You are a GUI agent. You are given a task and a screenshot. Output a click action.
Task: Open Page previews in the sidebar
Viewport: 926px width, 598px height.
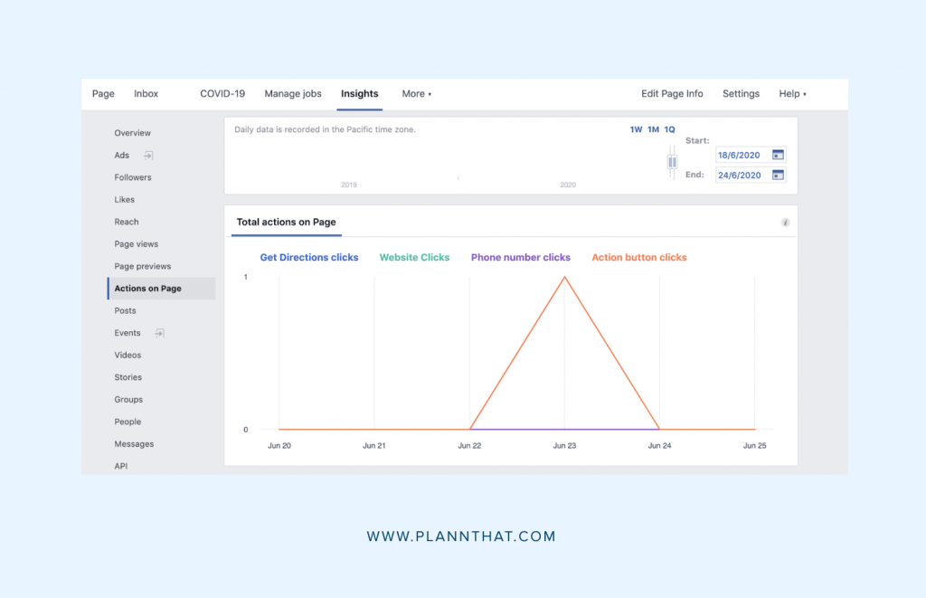(142, 266)
